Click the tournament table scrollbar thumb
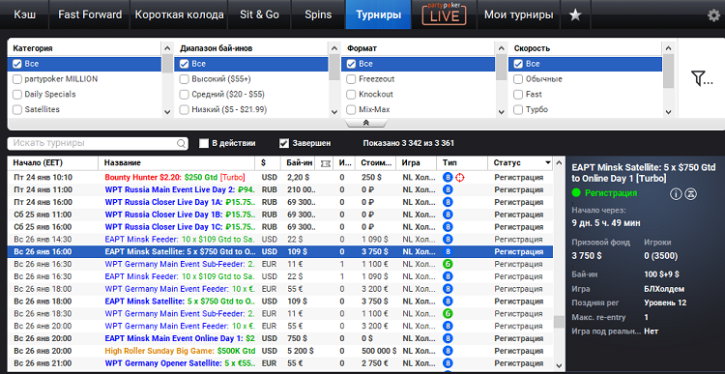This screenshot has height=374, width=725. tap(560, 322)
